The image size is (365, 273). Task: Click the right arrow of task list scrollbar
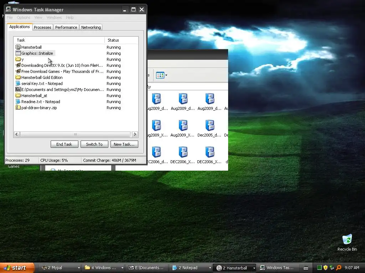(x=135, y=134)
